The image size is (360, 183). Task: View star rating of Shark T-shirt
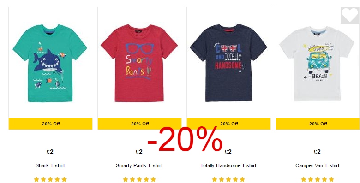(50, 179)
